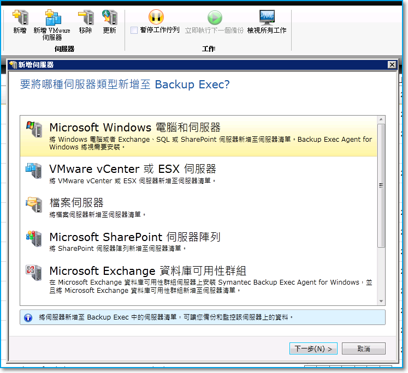
Task: Click the green run next backup icon
Action: click(215, 17)
